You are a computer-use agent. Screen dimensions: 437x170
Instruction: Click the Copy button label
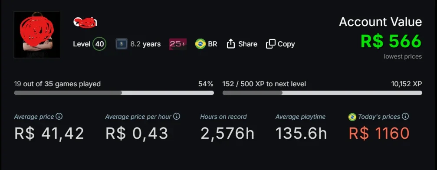tap(286, 44)
